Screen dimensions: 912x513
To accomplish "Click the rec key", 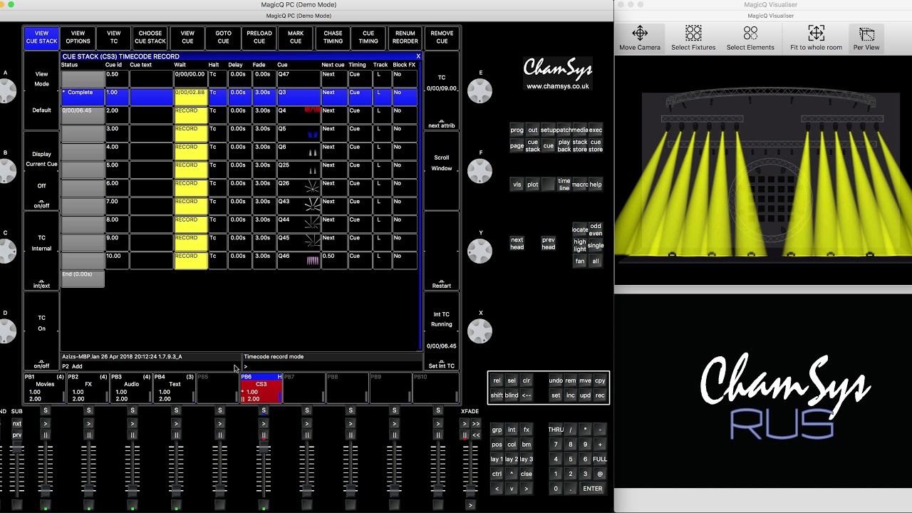I will coord(600,395).
